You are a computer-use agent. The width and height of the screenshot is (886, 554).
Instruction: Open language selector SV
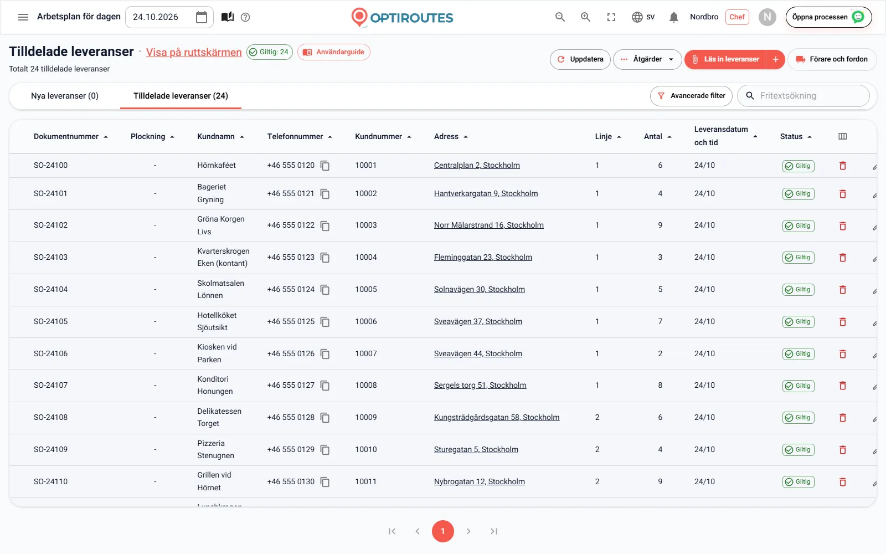(x=643, y=17)
